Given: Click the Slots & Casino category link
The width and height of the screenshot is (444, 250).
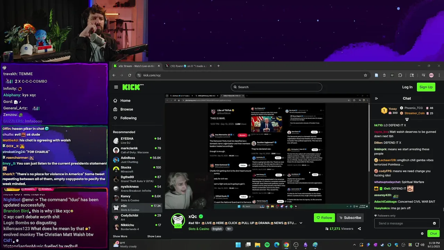Looking at the screenshot, I should [x=199, y=229].
